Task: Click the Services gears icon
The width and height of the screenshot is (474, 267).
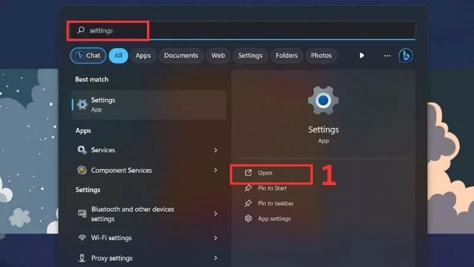Action: (x=82, y=150)
